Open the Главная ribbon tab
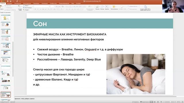Viewport: 184px width, 103px height. 3,3
